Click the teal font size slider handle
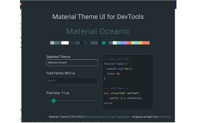Image resolution: width=197 pixels, height=123 pixels. [x=54, y=101]
